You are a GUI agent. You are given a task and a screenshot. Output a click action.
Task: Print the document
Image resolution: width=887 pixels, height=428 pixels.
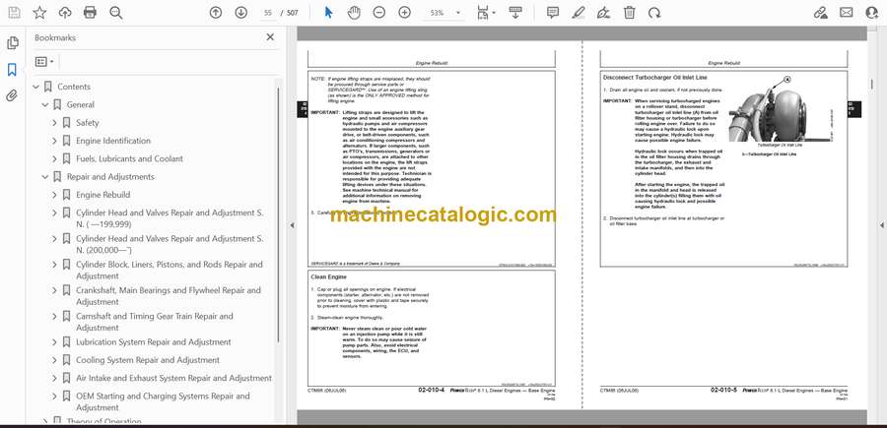90,13
